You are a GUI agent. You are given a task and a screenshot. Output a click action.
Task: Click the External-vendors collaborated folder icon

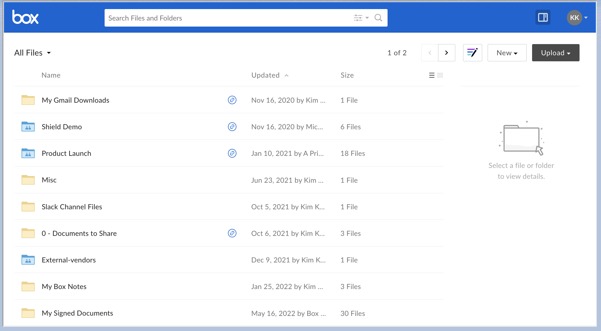pos(28,260)
